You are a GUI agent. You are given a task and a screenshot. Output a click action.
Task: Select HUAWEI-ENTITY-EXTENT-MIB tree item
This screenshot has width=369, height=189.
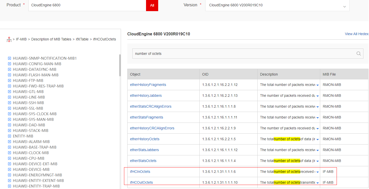(x=38, y=181)
